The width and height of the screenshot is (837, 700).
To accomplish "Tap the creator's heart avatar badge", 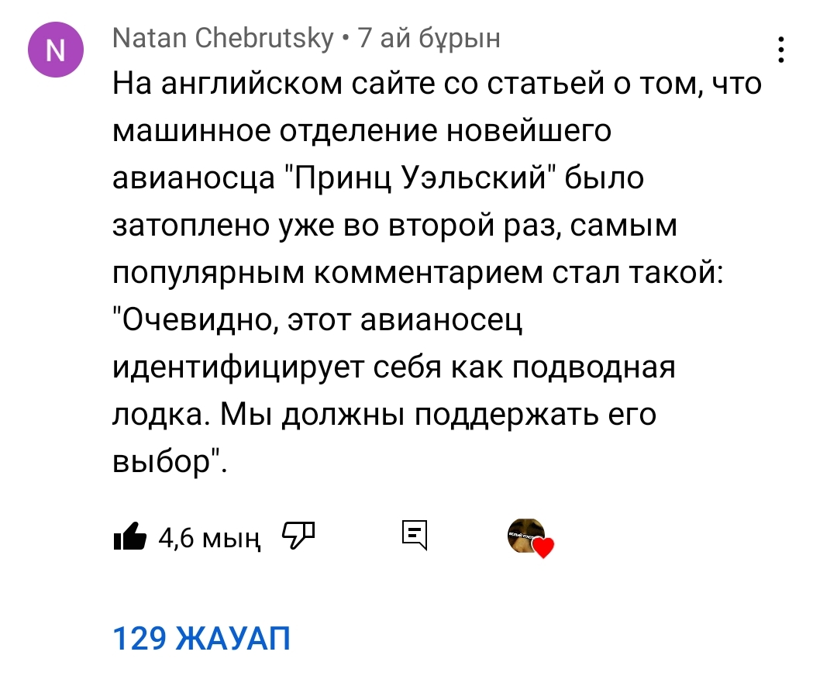I will pos(526,535).
